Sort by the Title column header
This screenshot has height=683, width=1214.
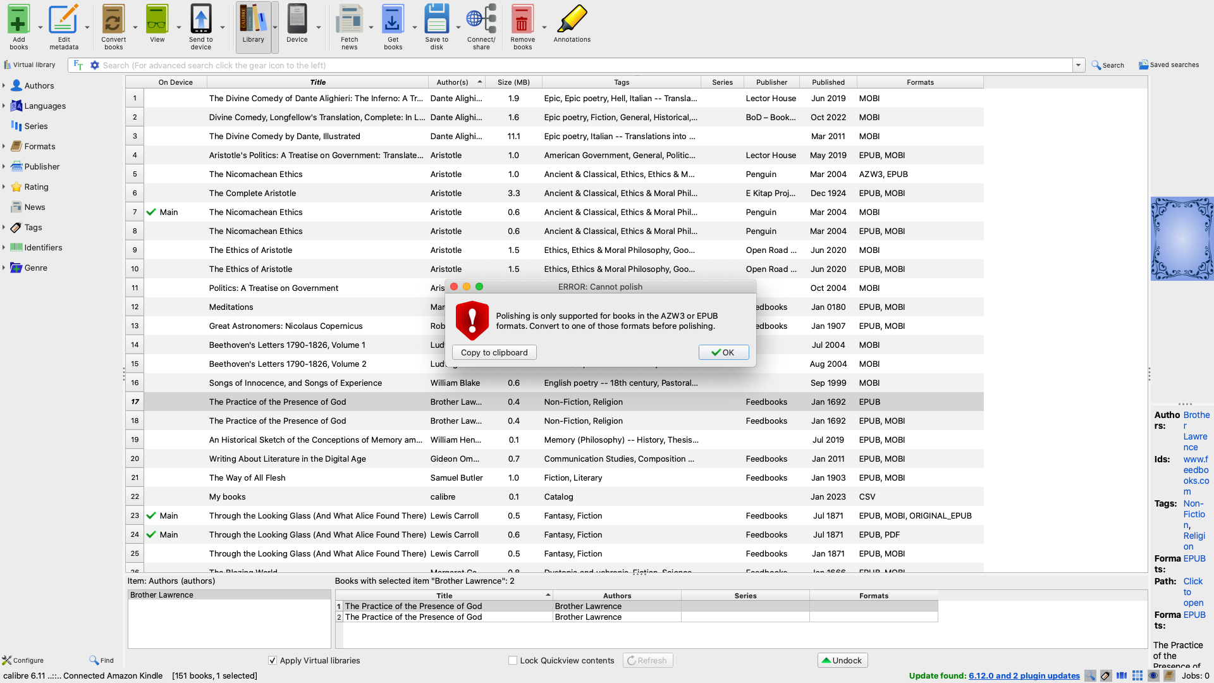[317, 82]
